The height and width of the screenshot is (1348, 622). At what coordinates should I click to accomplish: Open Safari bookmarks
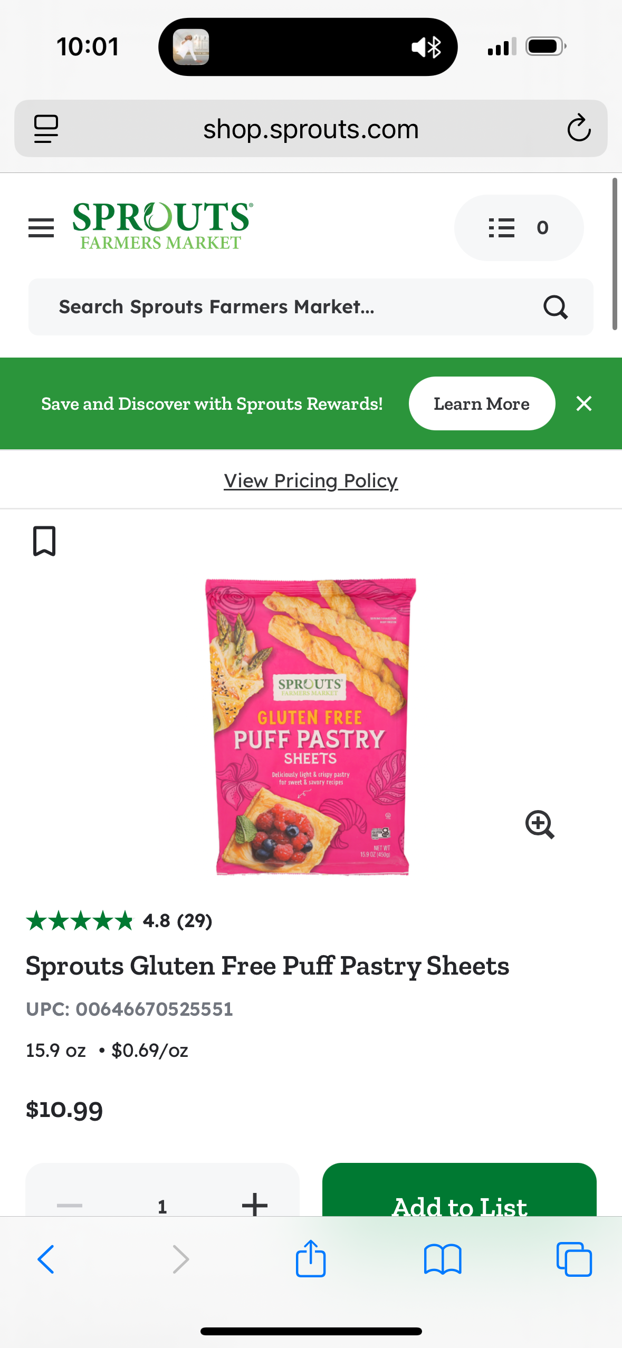pos(443,1259)
